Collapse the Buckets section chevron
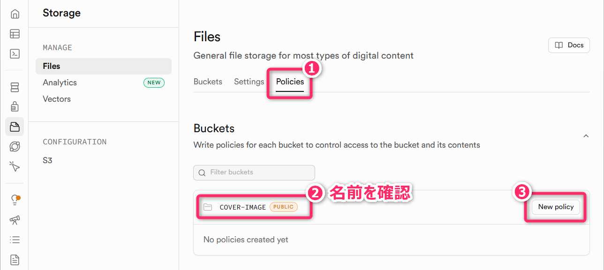The height and width of the screenshot is (270, 604). coord(586,136)
